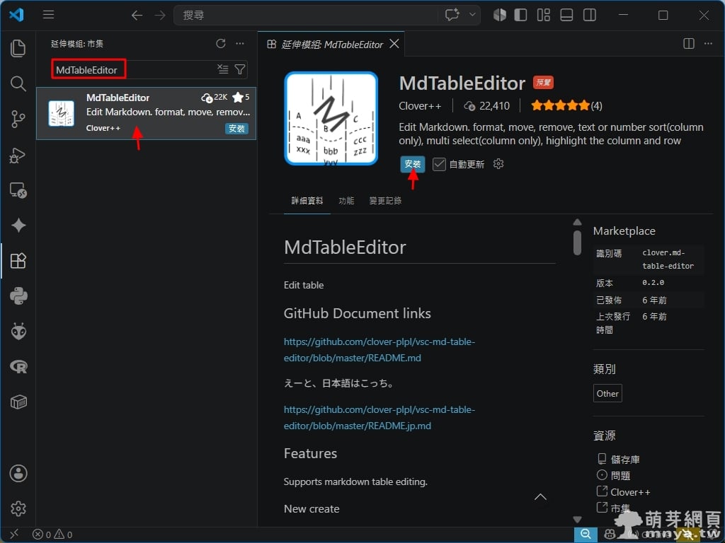725x543 pixels.
Task: Click the readme scrollbar down arrow
Action: 577,520
